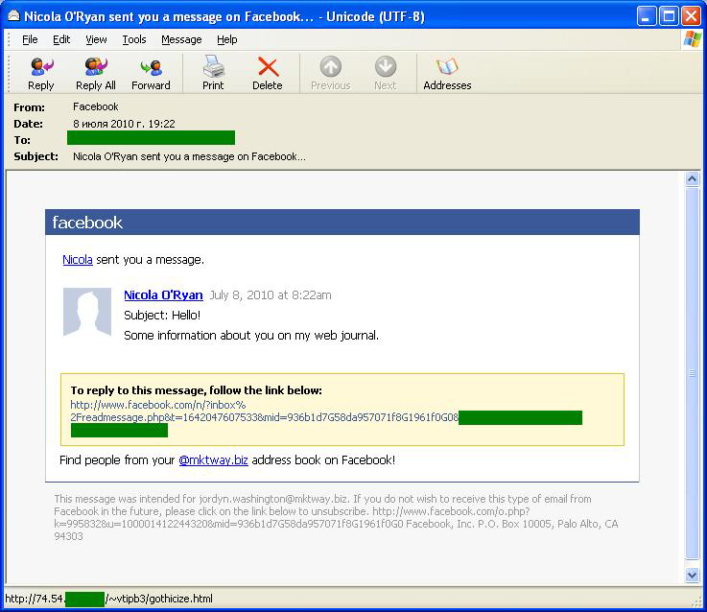Click the 'July 8, 2010 at 8:22am' timestamp
Screen dimensions: 707x612
(x=271, y=294)
